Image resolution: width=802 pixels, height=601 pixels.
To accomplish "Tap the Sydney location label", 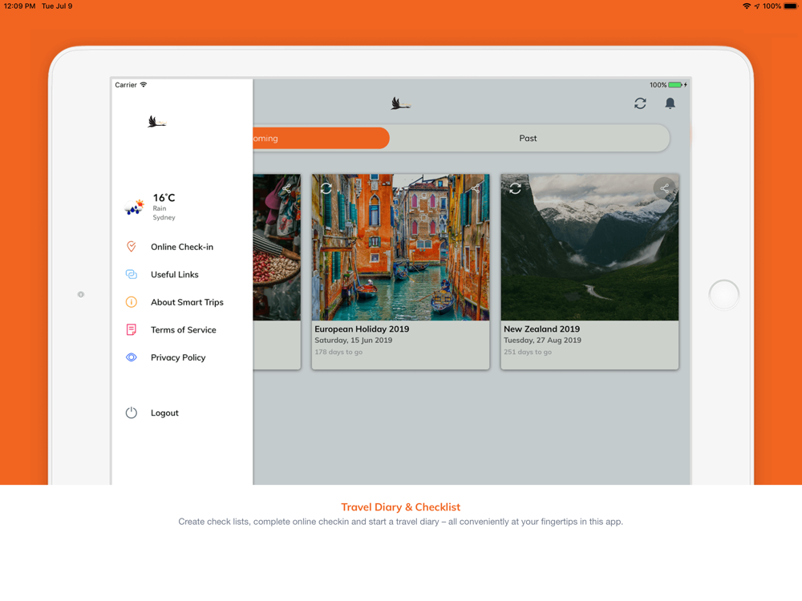I will 164,218.
